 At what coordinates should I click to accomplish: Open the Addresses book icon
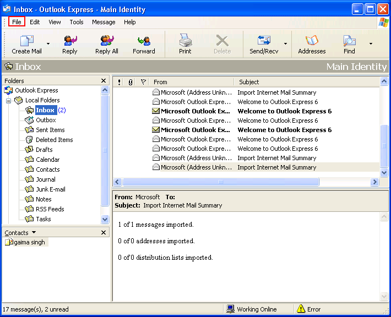(312, 40)
